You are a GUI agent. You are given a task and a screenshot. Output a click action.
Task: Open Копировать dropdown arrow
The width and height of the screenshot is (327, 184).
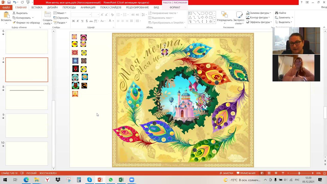[x=33, y=18]
